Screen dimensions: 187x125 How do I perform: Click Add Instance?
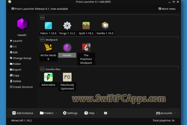tap(23, 113)
